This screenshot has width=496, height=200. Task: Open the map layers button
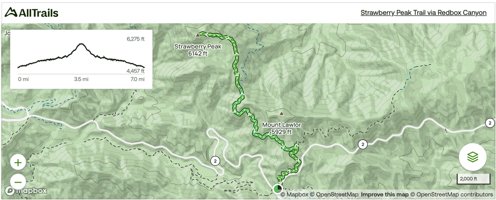click(x=473, y=157)
